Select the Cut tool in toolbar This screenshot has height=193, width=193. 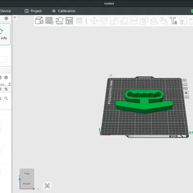coord(134,21)
